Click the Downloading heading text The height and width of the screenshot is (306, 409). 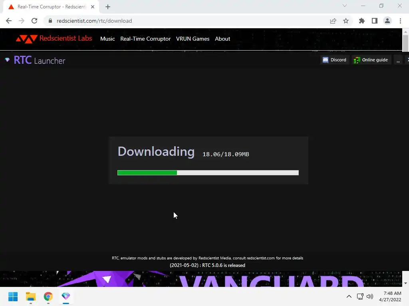[156, 152]
